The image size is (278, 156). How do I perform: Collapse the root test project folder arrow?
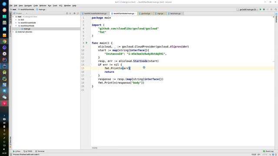(x=13, y=16)
